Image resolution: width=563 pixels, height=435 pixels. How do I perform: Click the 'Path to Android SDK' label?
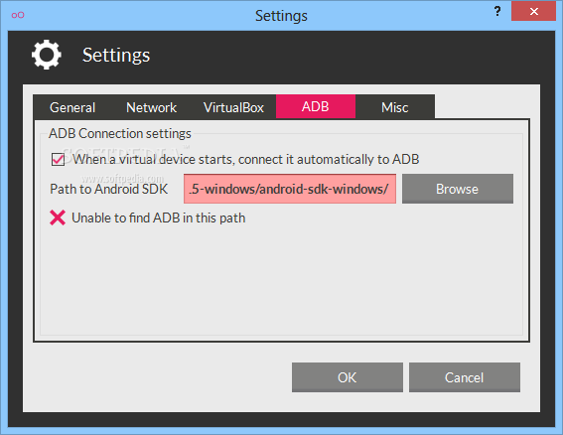(x=109, y=189)
